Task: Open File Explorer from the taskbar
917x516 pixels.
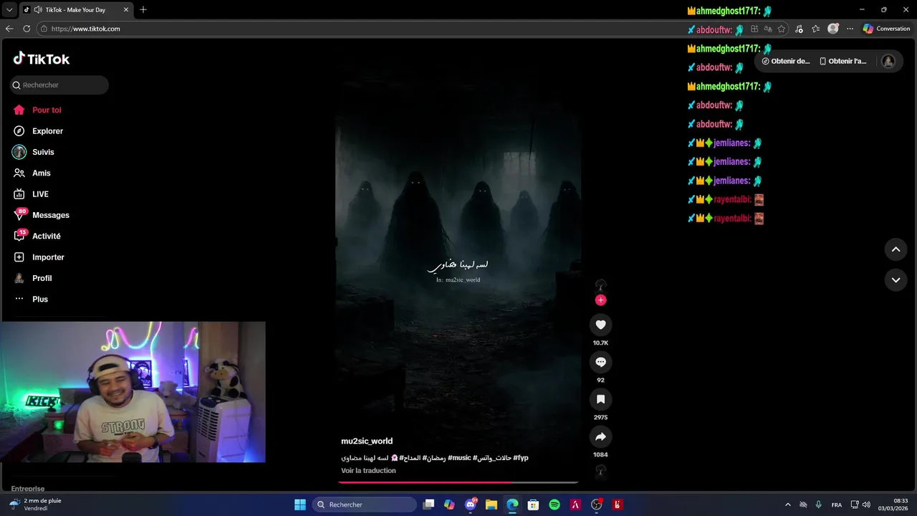Action: (491, 505)
